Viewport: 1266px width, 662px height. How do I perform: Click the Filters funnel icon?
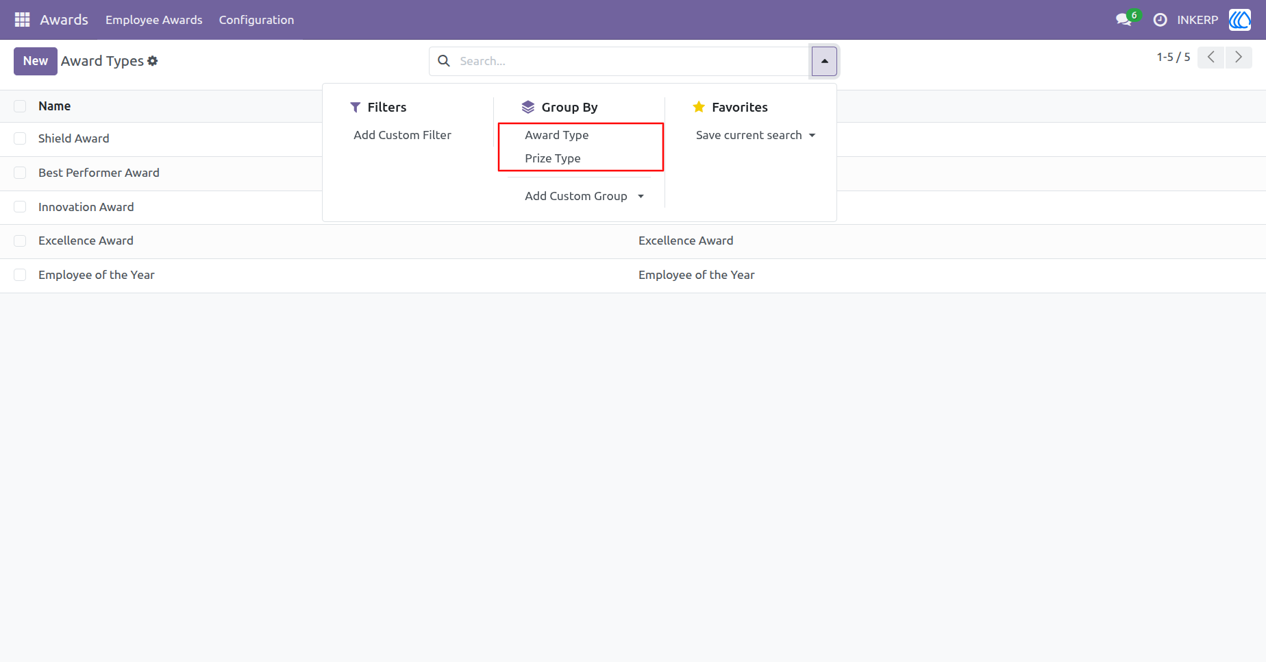pyautogui.click(x=355, y=107)
